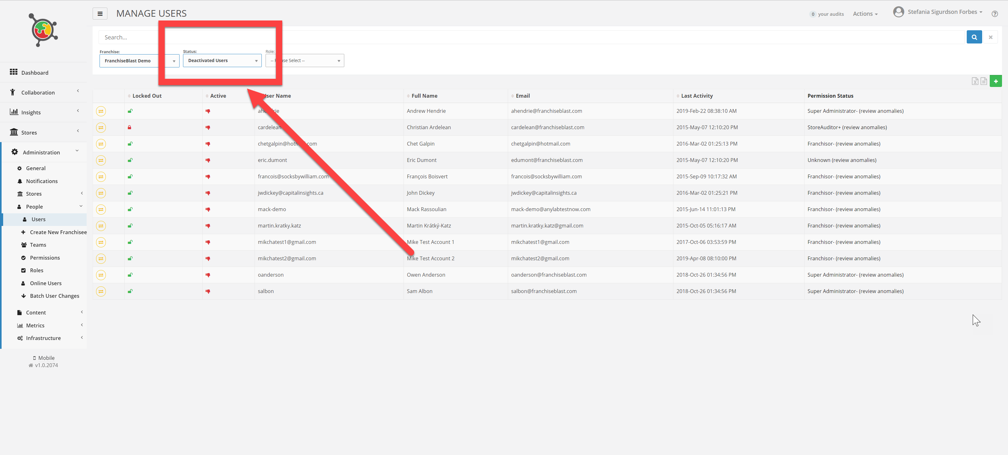Click the green add user plus button
The image size is (1008, 455).
click(995, 81)
